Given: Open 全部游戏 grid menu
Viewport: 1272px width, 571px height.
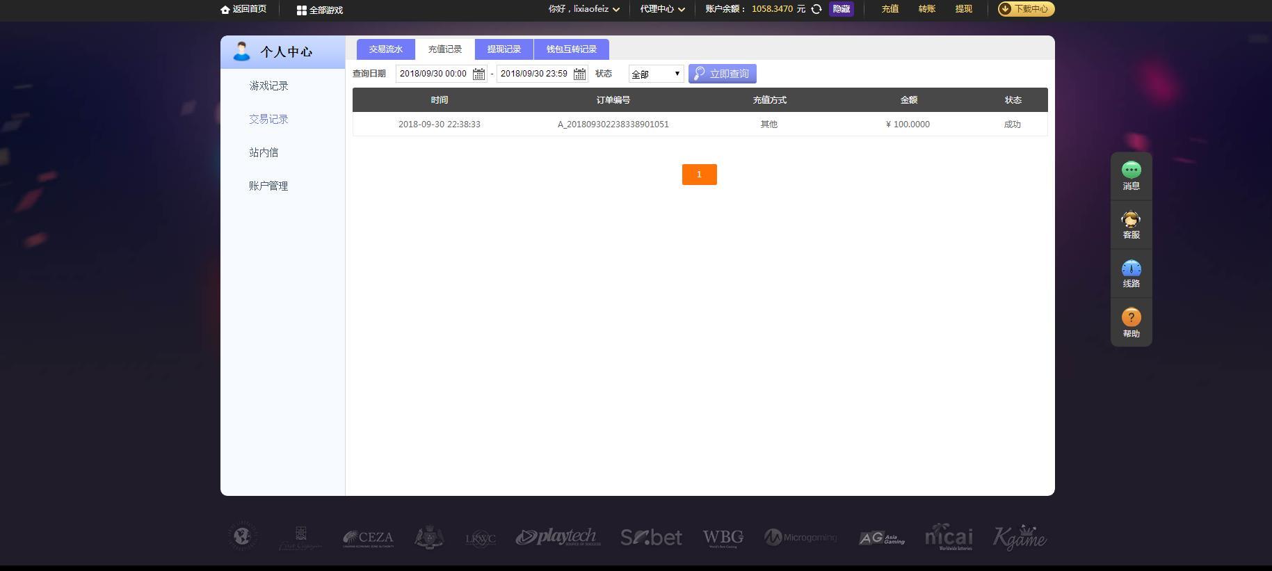Looking at the screenshot, I should point(319,10).
